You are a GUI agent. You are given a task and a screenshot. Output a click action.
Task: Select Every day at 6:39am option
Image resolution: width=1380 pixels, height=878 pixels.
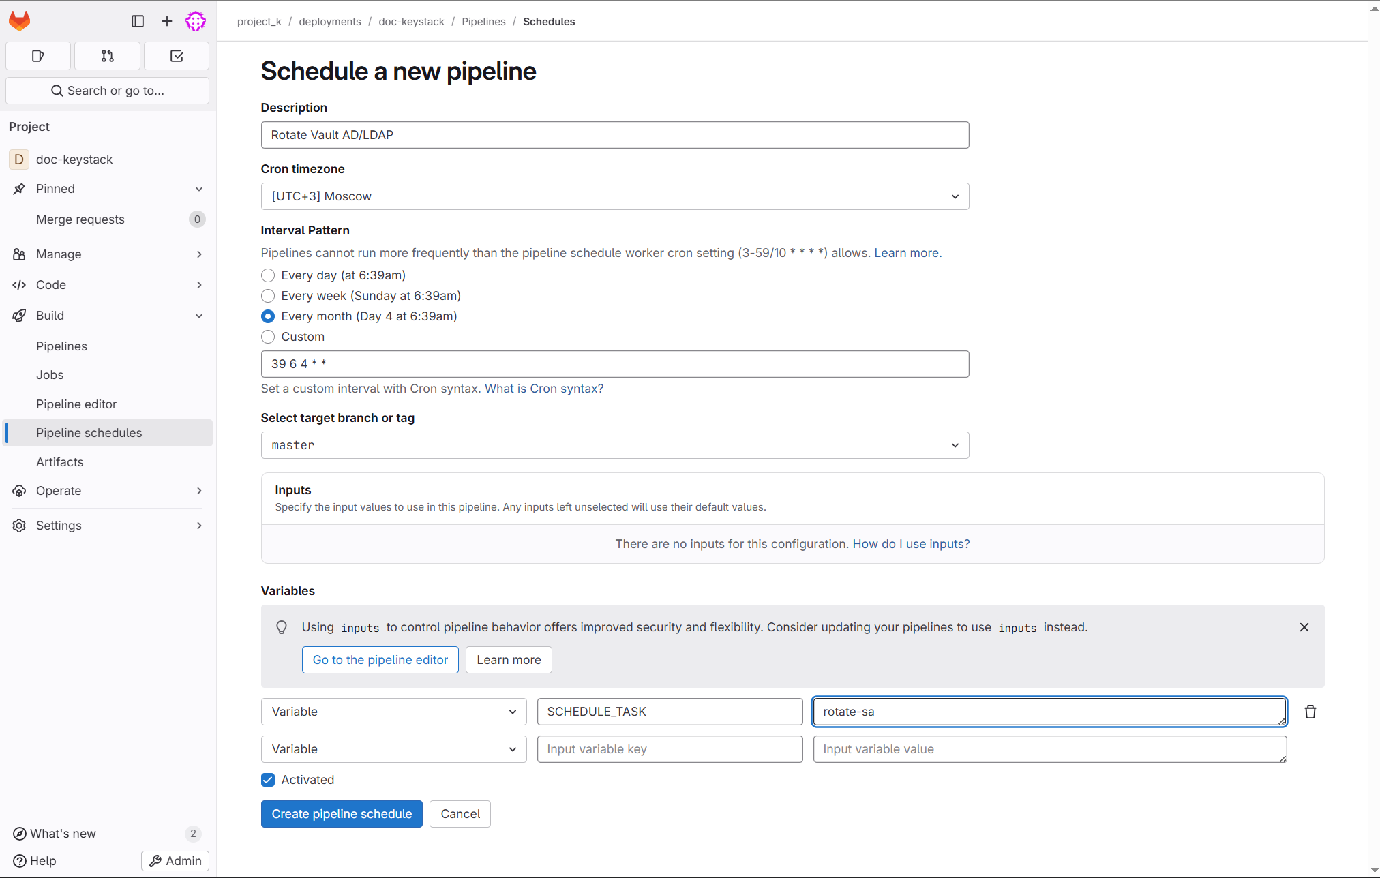click(x=268, y=275)
